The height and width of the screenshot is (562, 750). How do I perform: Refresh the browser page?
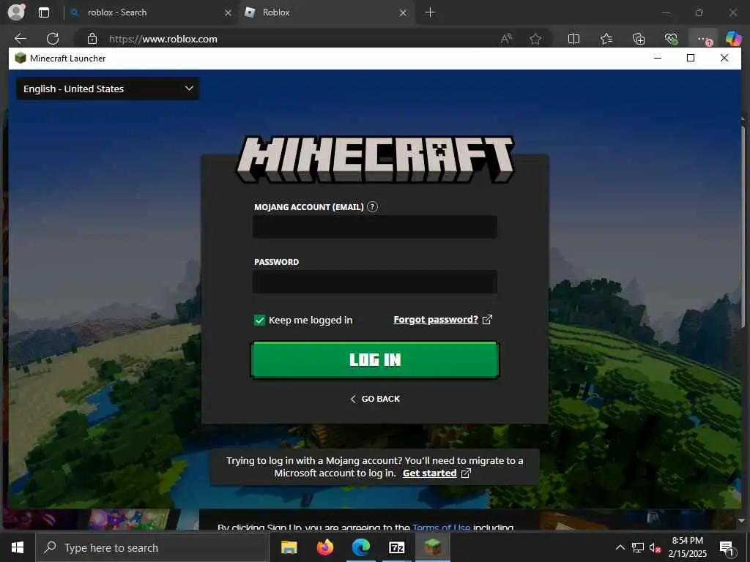click(53, 39)
